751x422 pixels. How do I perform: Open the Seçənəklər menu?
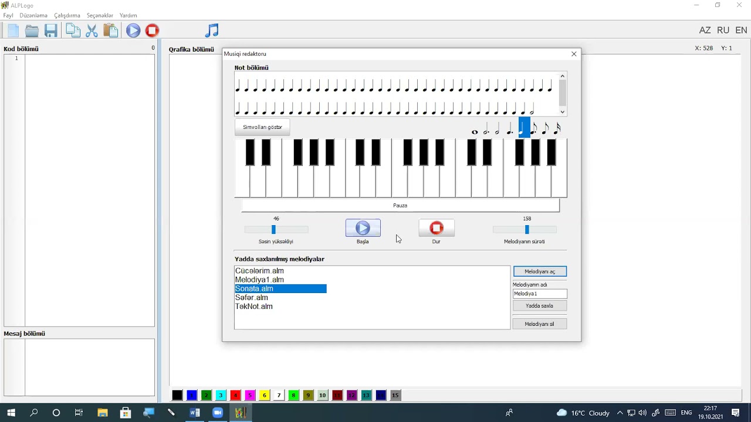click(100, 15)
